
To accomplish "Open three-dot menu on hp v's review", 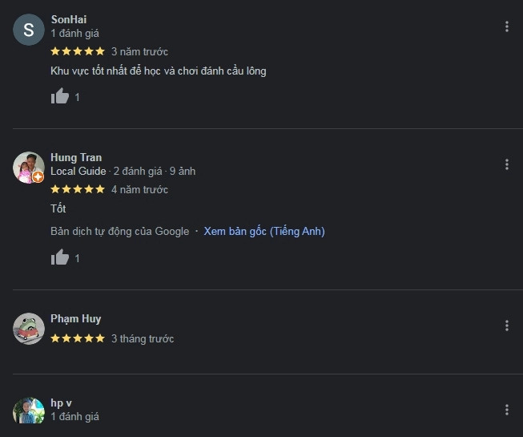I will pyautogui.click(x=506, y=410).
